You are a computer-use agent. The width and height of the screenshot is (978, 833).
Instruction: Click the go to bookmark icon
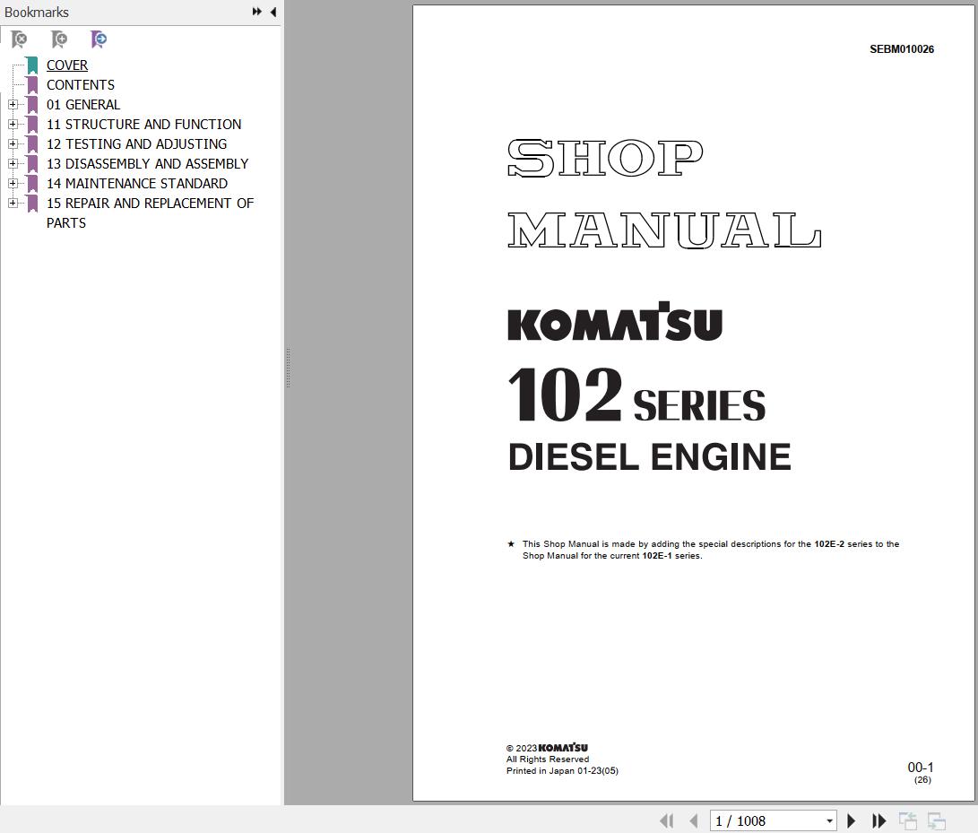click(99, 39)
